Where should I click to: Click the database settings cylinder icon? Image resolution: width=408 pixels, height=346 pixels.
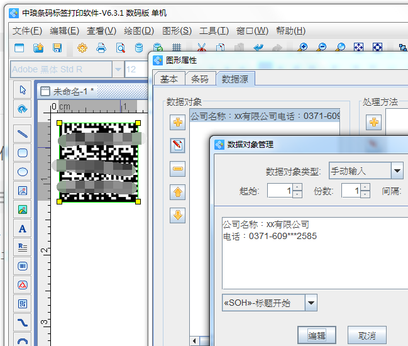139,48
